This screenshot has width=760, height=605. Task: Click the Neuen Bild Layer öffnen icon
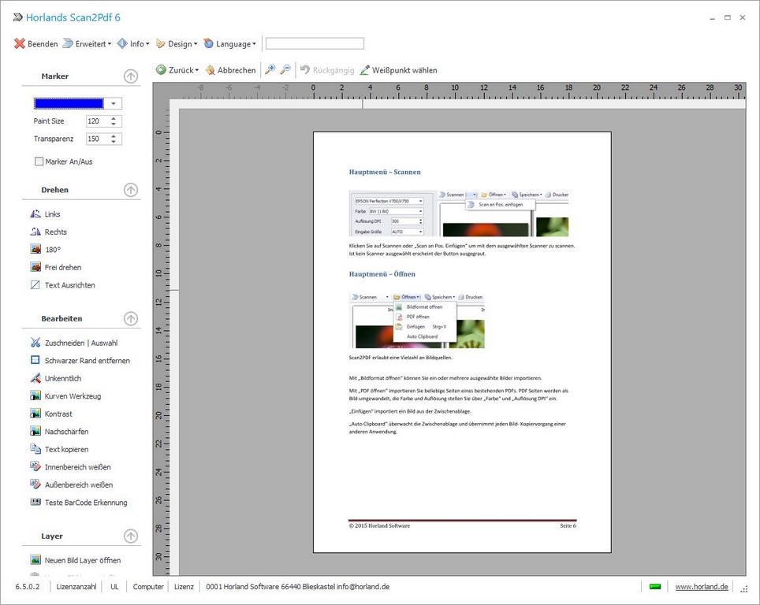[x=35, y=560]
